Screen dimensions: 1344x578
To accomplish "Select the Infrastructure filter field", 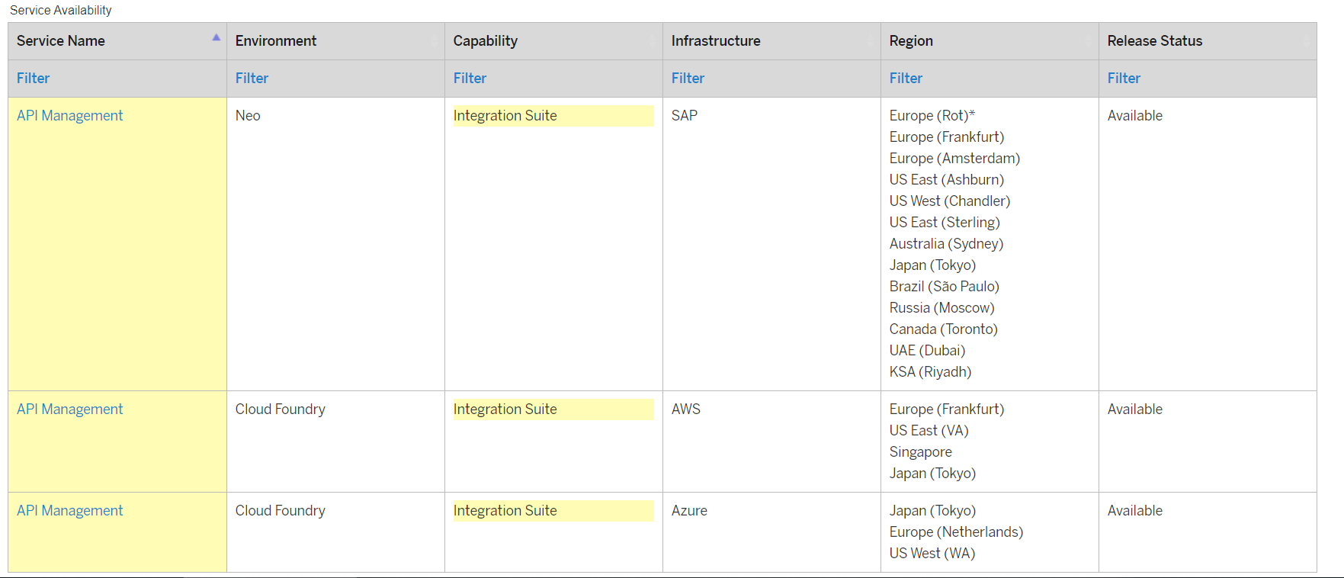I will (688, 79).
